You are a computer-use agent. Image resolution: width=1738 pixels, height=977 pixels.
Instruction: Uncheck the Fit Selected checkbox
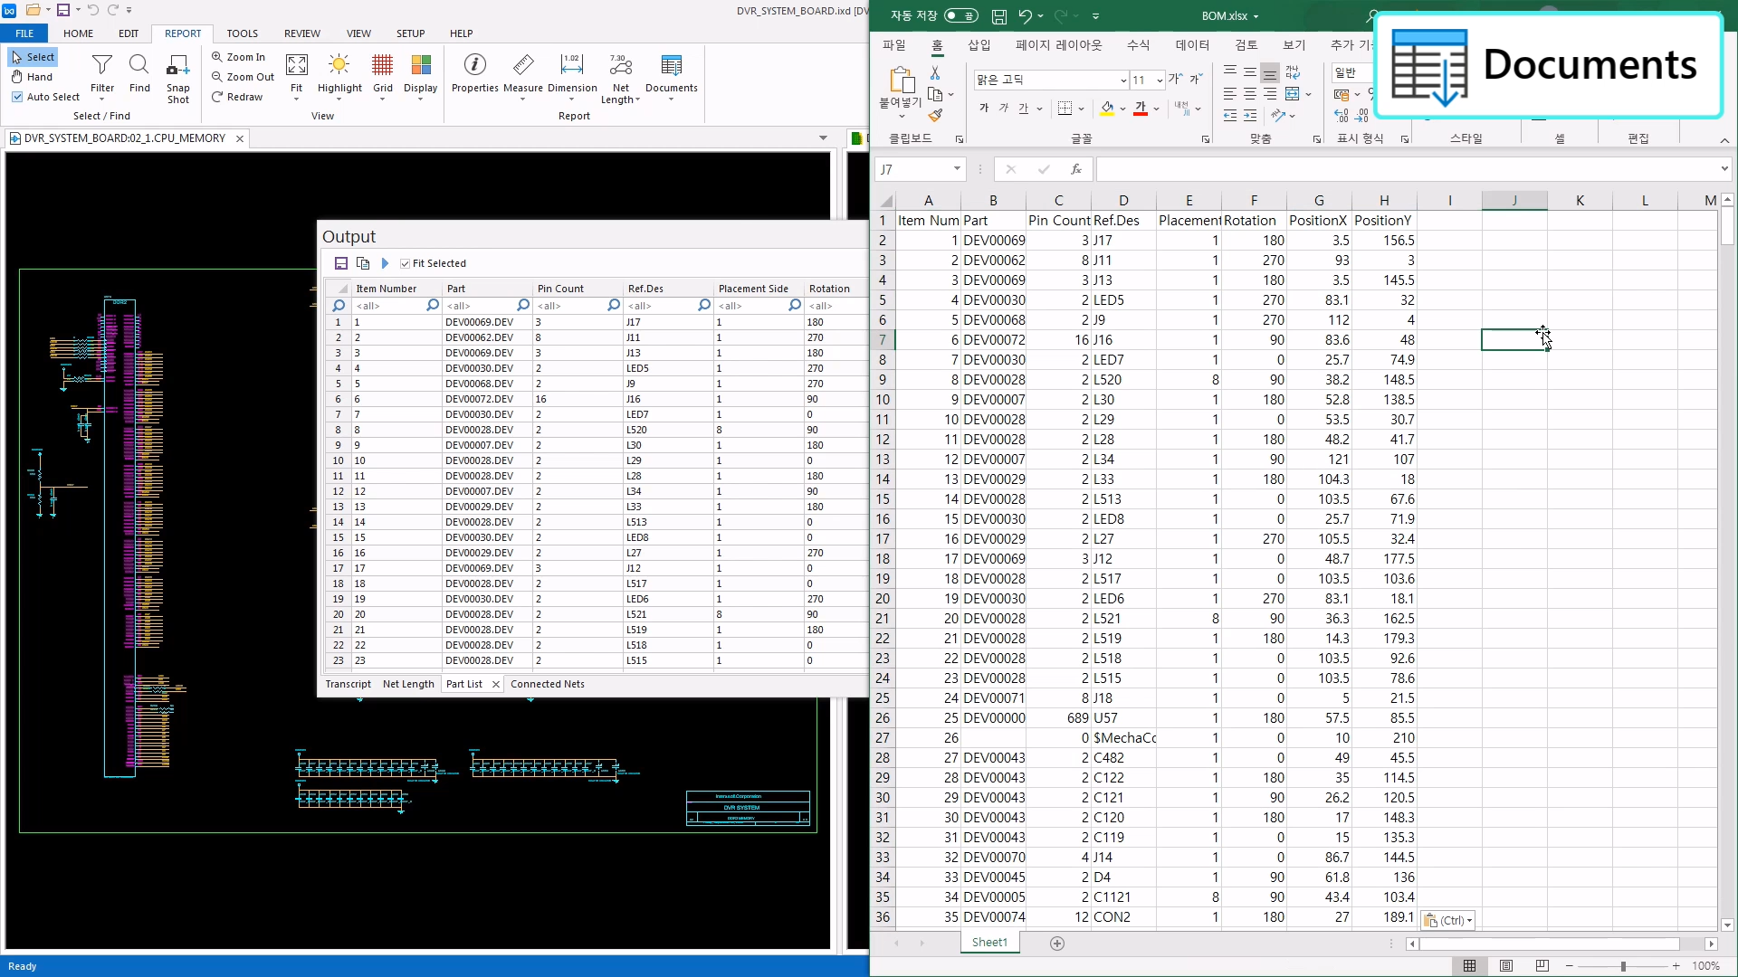405,263
